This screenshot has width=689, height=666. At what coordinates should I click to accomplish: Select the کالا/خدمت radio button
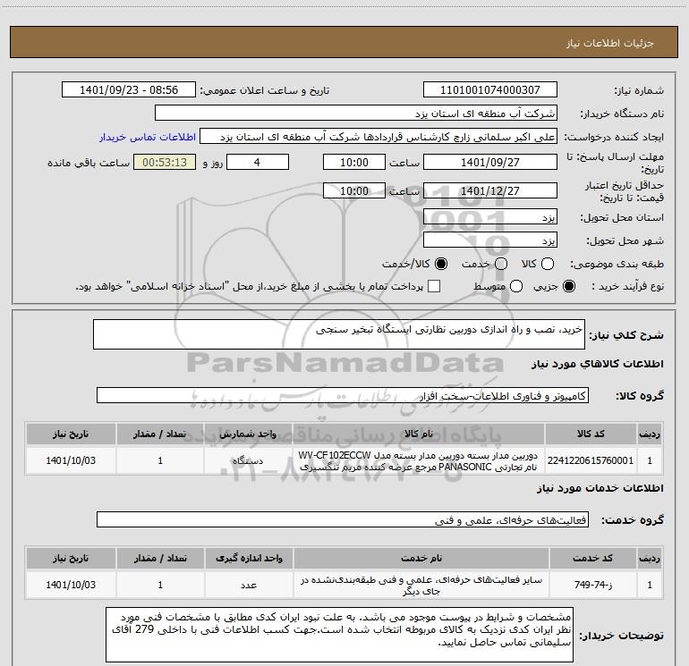(x=441, y=264)
